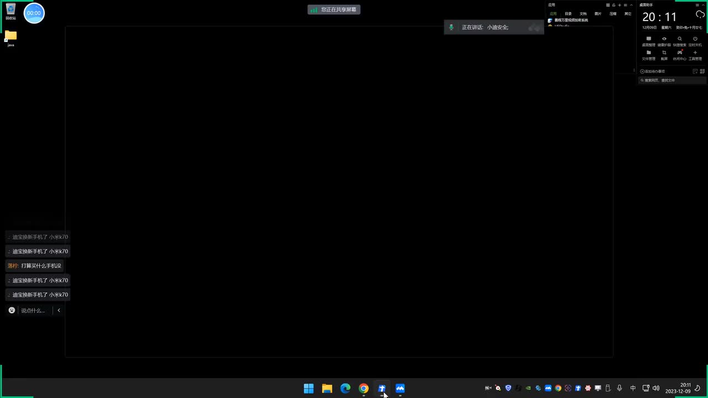Switch to the 压缩 tab
This screenshot has width=708, height=398.
tap(613, 14)
